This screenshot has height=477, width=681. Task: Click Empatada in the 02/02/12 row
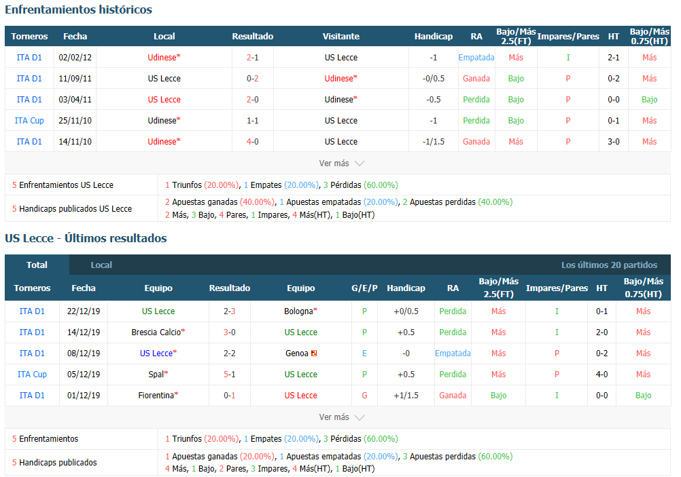point(476,57)
